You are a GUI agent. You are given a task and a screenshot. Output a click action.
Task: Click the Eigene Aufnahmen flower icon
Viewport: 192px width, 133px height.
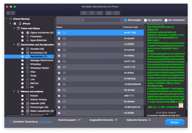[x=28, y=33]
